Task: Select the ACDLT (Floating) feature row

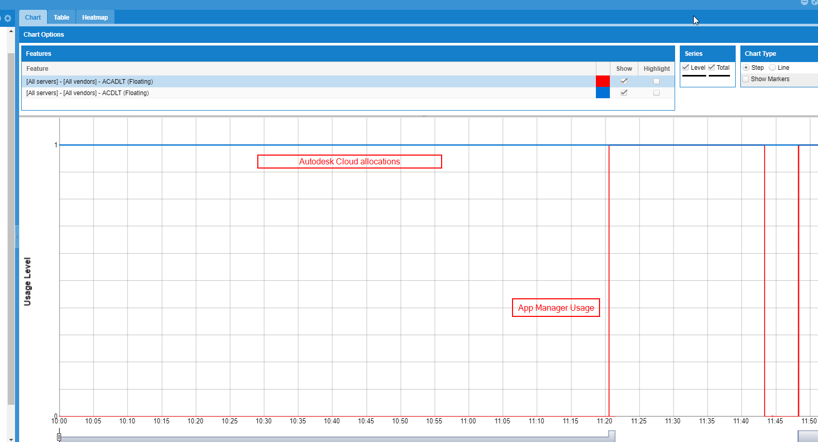Action: (207, 93)
